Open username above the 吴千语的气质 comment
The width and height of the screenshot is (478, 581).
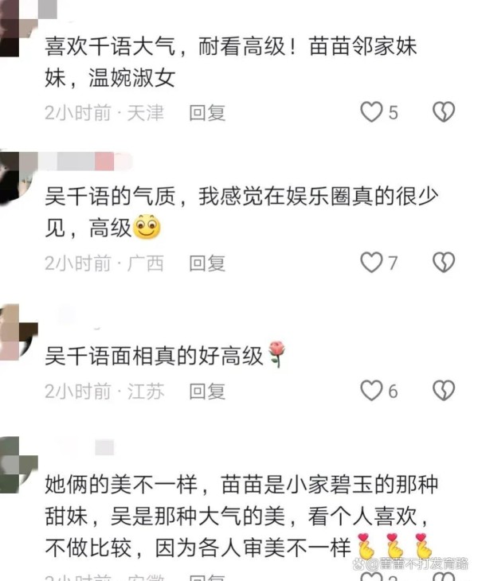point(85,162)
